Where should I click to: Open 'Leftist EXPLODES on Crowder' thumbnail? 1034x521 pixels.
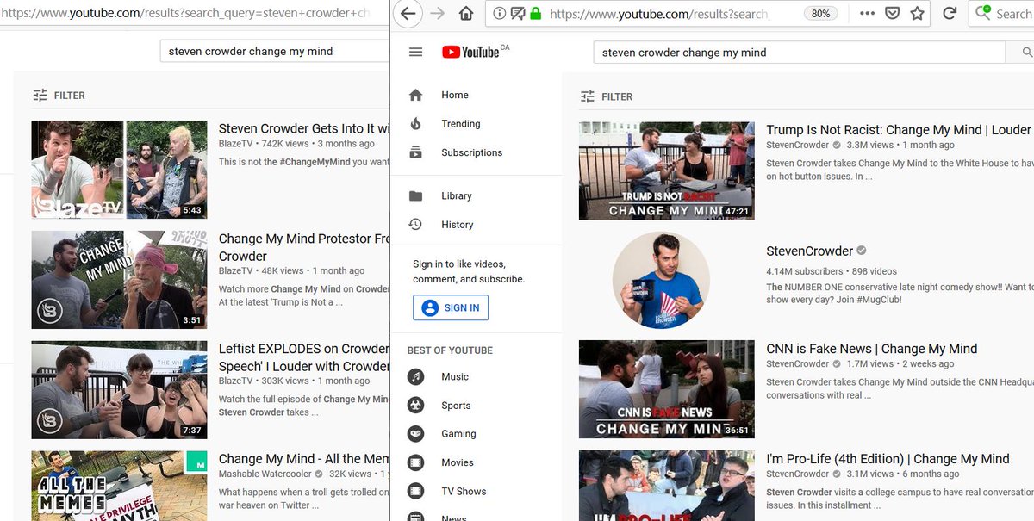point(120,390)
